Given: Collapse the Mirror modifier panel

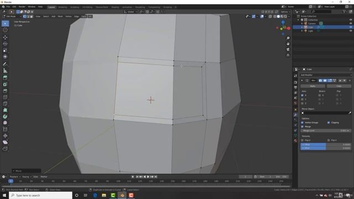Looking at the screenshot, I should pos(302,81).
